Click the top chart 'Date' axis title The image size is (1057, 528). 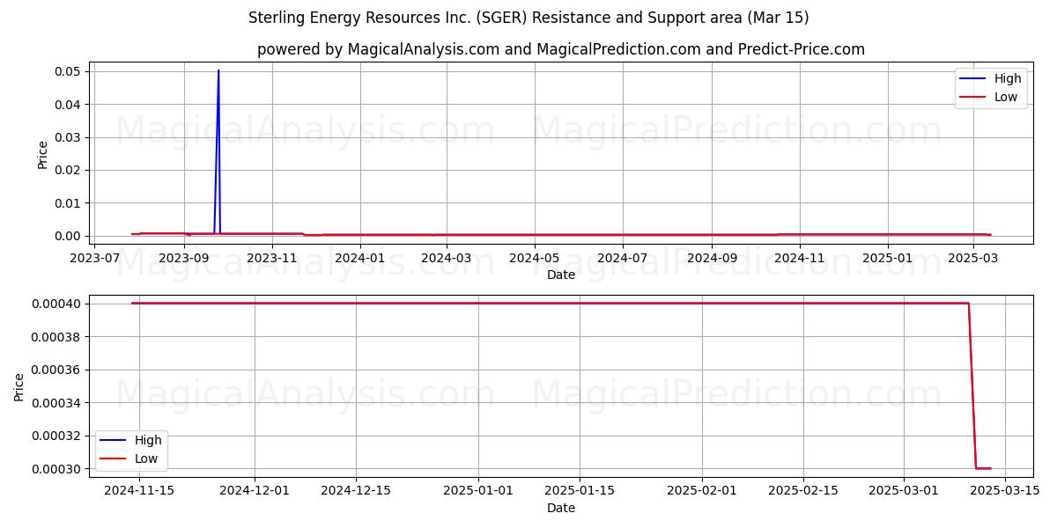point(561,275)
